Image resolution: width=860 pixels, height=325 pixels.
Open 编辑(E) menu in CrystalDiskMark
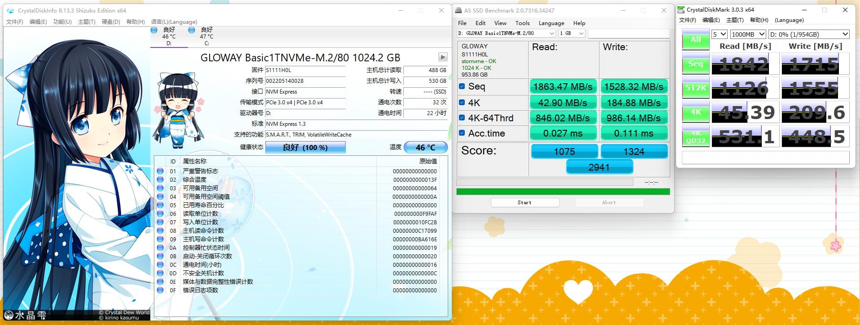[711, 20]
